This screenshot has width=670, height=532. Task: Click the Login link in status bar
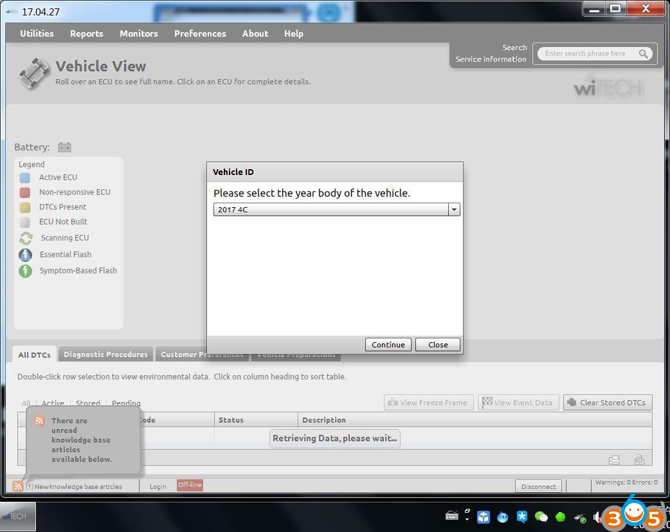pyautogui.click(x=158, y=486)
